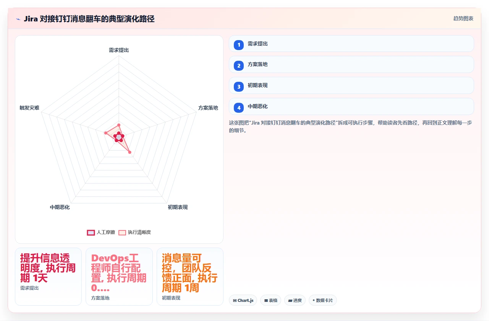Toggle the 执行清晰度 legend entry
Viewport: 489px width, 321px height.
[135, 232]
